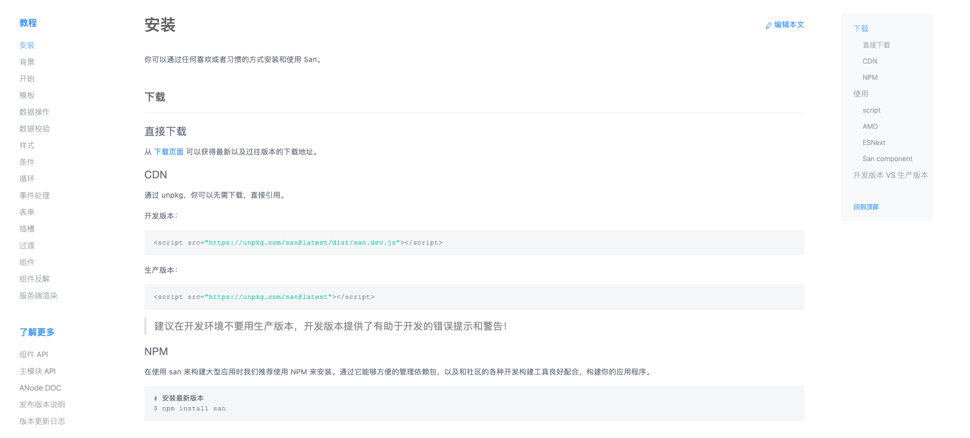Jump to AMD in table of contents

coord(870,127)
